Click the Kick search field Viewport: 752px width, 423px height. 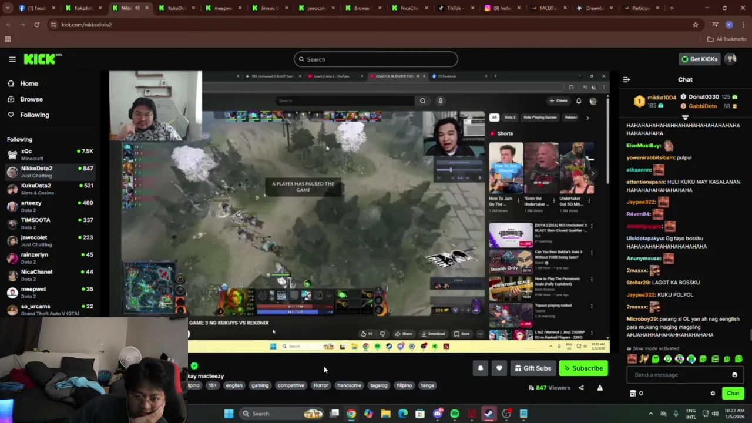click(x=376, y=59)
